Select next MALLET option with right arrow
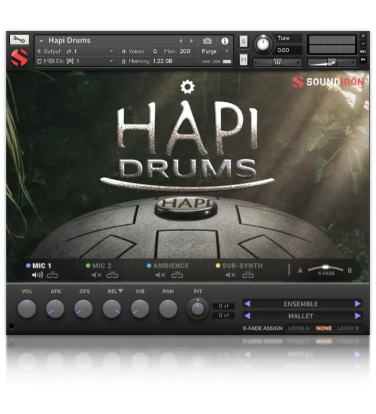The image size is (376, 414). tap(358, 316)
